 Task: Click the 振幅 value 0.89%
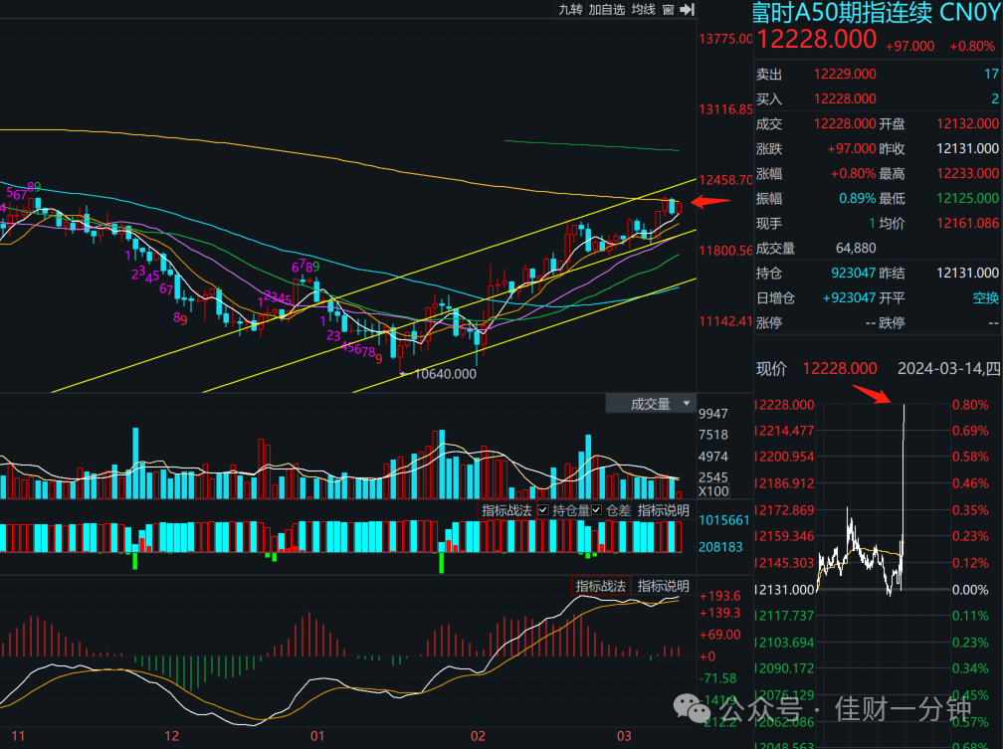857,198
